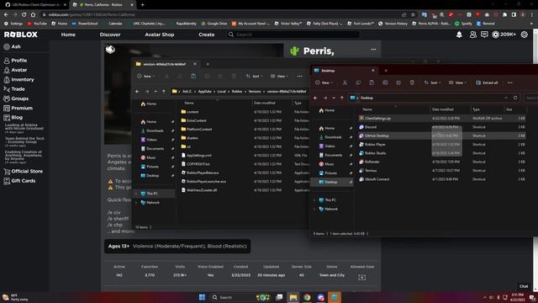Screen dimensions: 538x303
Task: Go up one level in Desktop explorer window
Action: 342,98
